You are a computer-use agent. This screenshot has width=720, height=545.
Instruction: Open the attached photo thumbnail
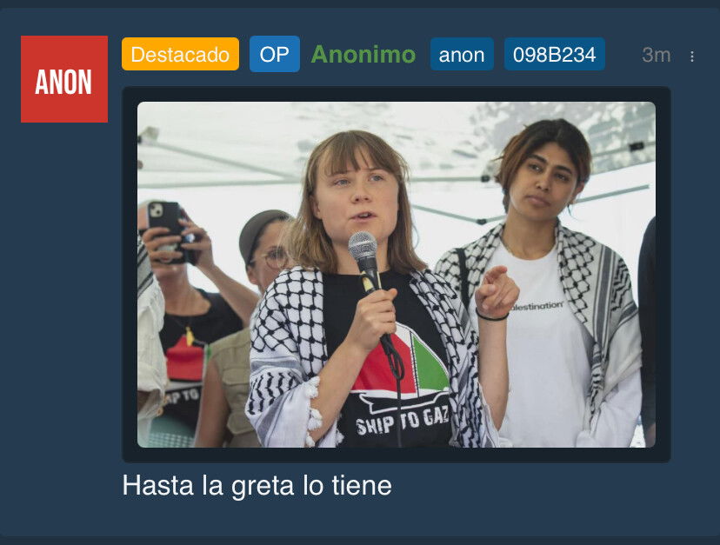(x=397, y=275)
